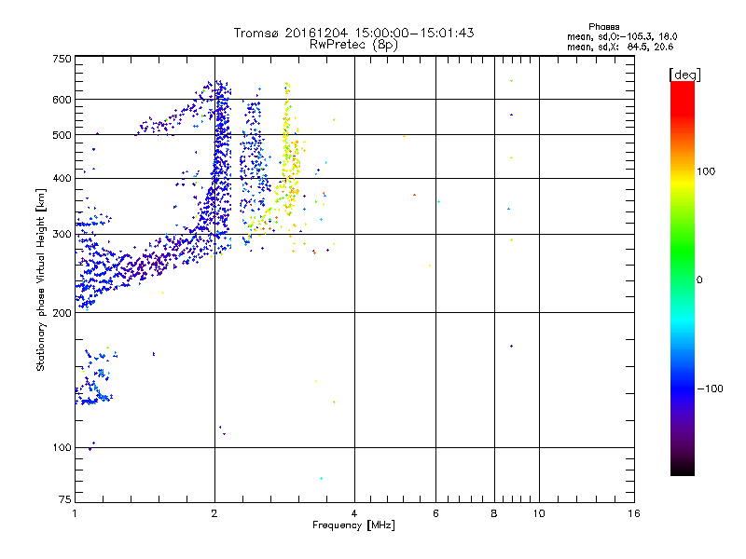Click the plot title "Tromsø 20161204 15:00:00-15:01:43"

pyautogui.click(x=353, y=33)
